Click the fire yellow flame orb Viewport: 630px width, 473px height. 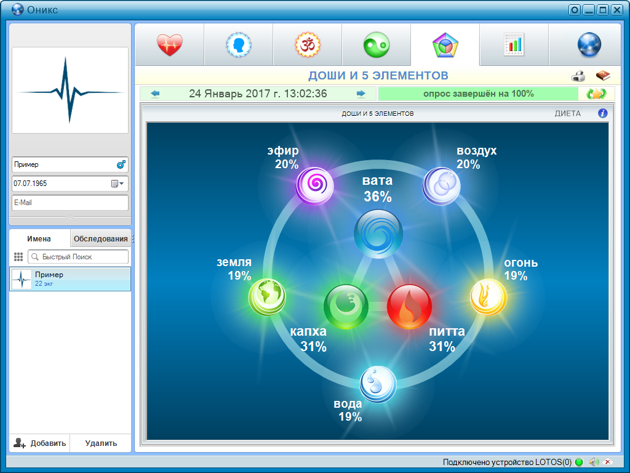click(488, 297)
